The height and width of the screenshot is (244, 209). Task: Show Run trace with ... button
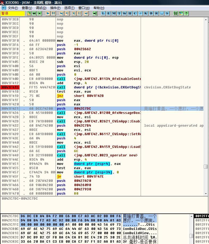click(x=162, y=13)
